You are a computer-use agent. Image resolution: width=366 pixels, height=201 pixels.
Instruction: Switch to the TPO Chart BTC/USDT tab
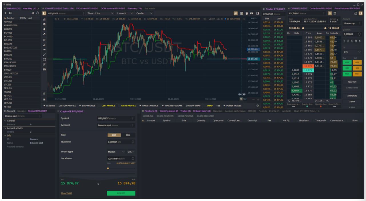point(87,9)
